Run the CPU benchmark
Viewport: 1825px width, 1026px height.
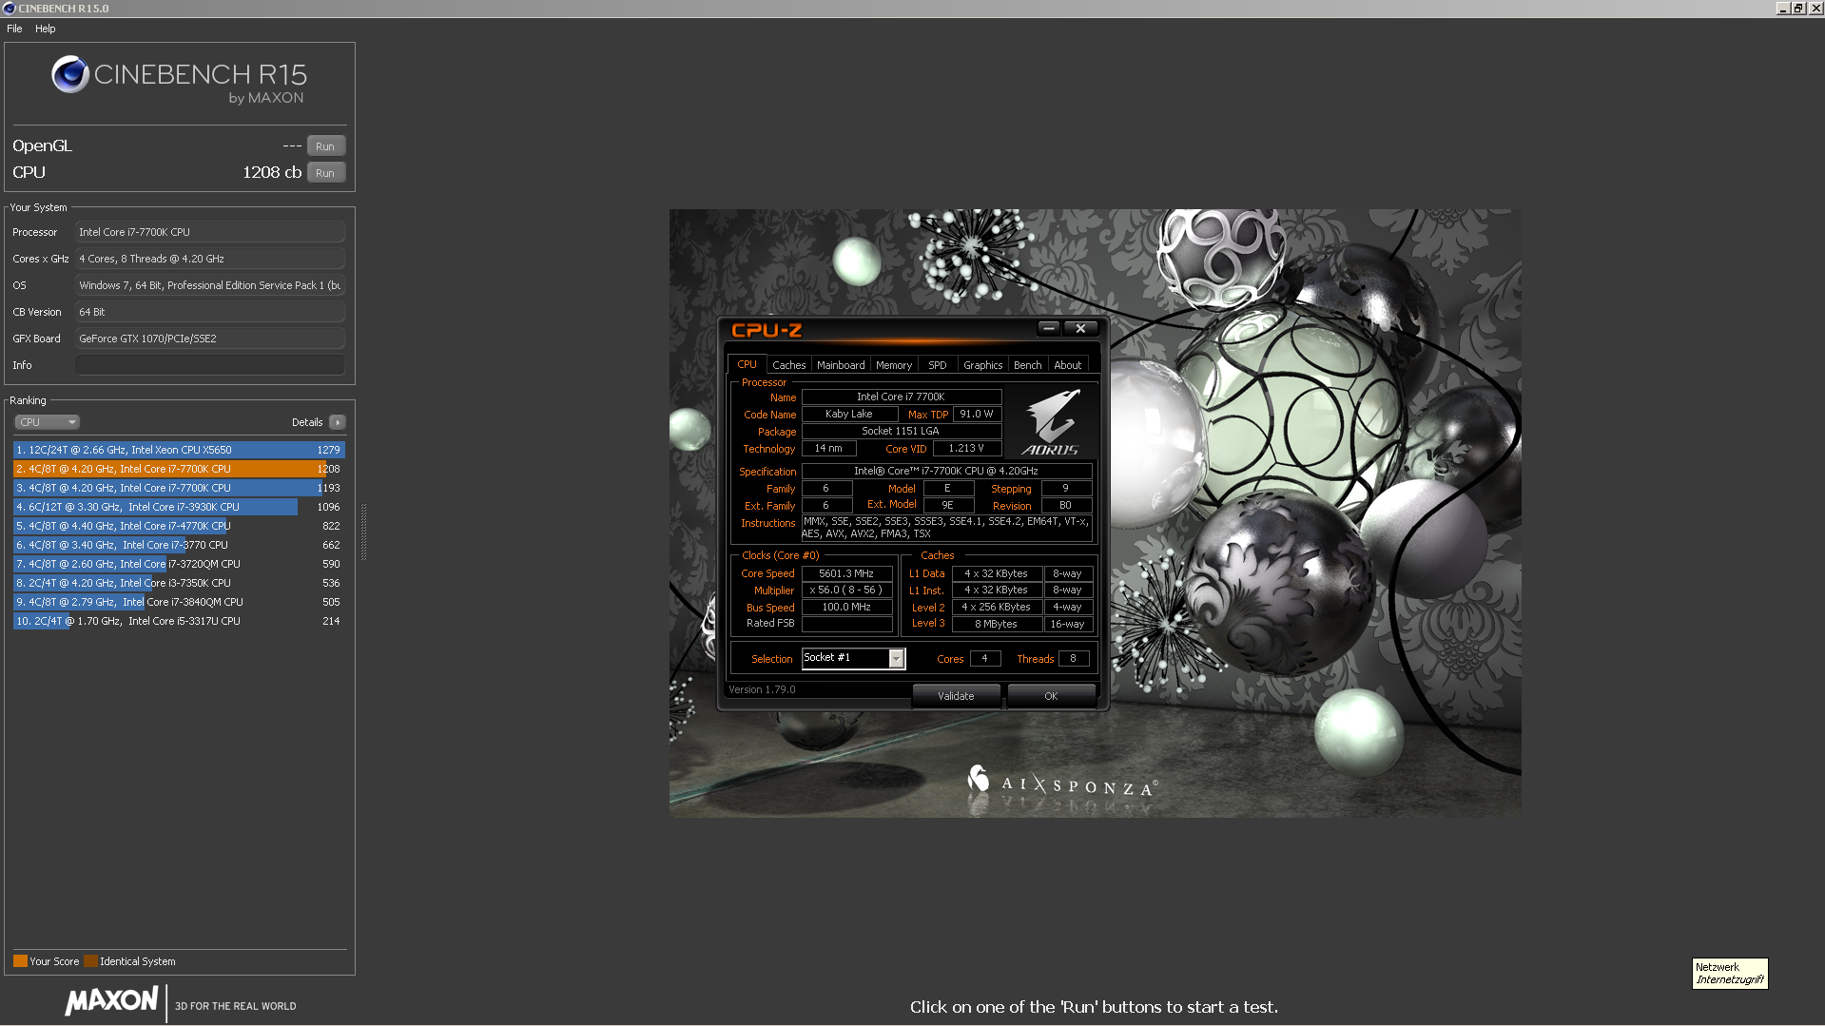click(325, 173)
